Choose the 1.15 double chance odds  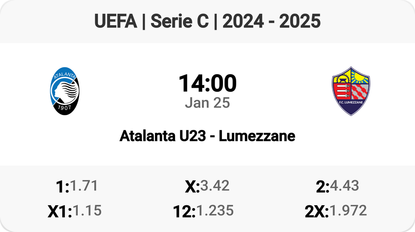click(x=87, y=211)
